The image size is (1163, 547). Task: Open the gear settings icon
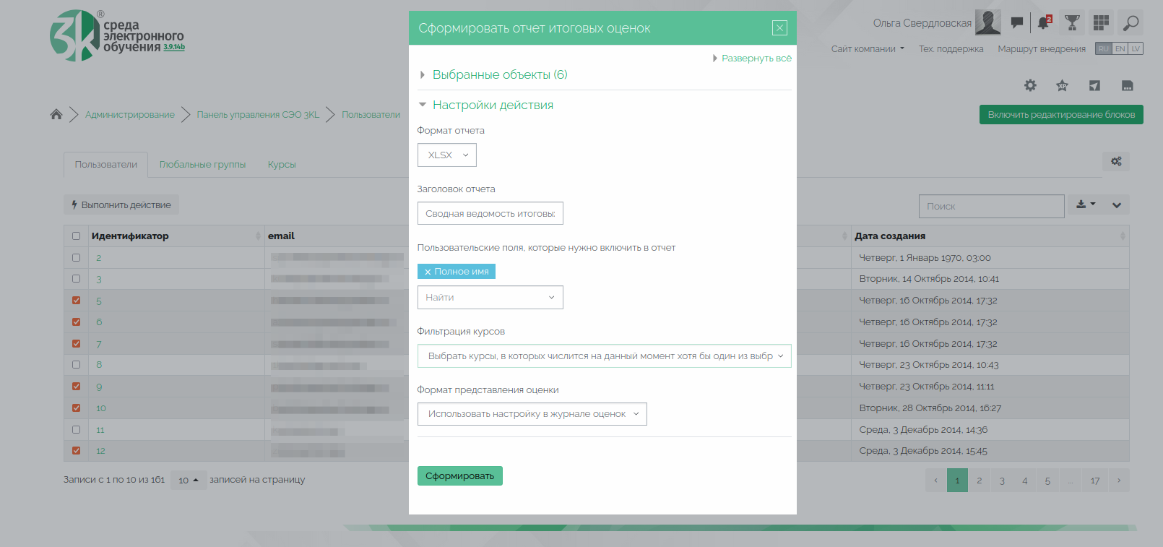tap(1030, 85)
